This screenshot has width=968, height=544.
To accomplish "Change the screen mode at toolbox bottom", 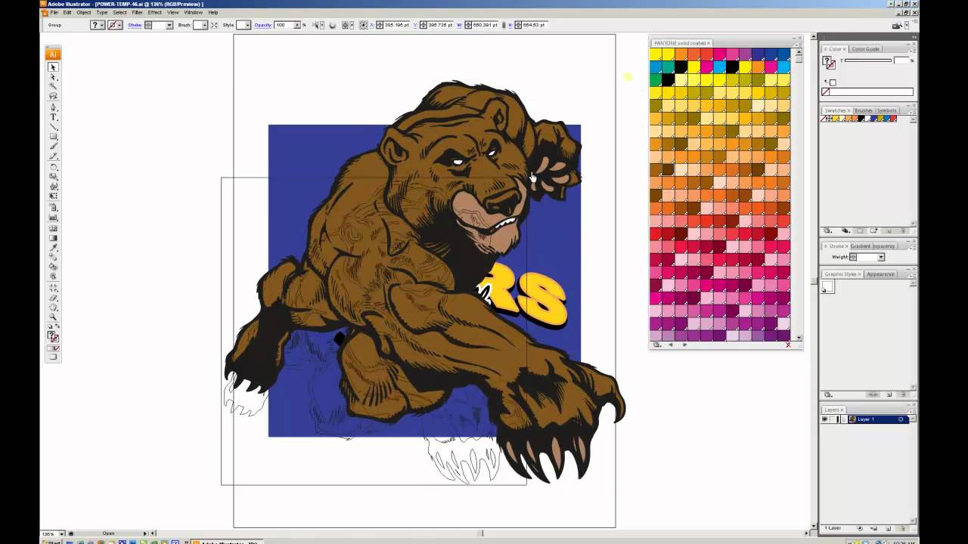I will 53,357.
